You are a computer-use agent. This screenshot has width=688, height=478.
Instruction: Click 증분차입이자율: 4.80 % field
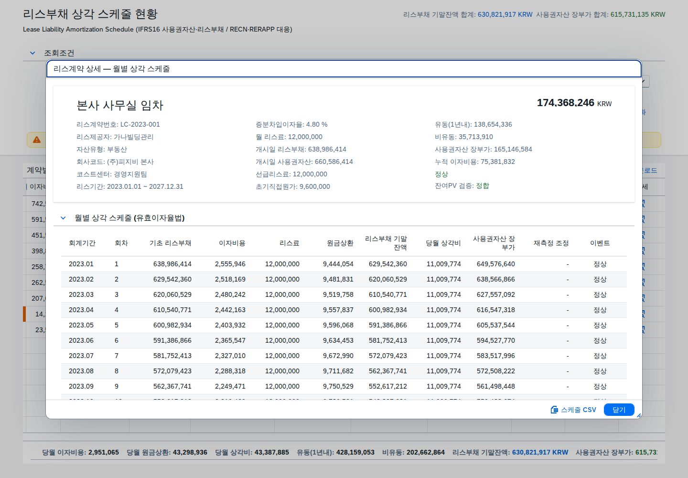click(x=291, y=124)
